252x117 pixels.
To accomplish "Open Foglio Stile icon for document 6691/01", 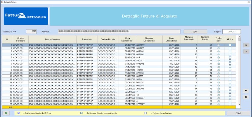I will pyautogui.click(x=218, y=54).
